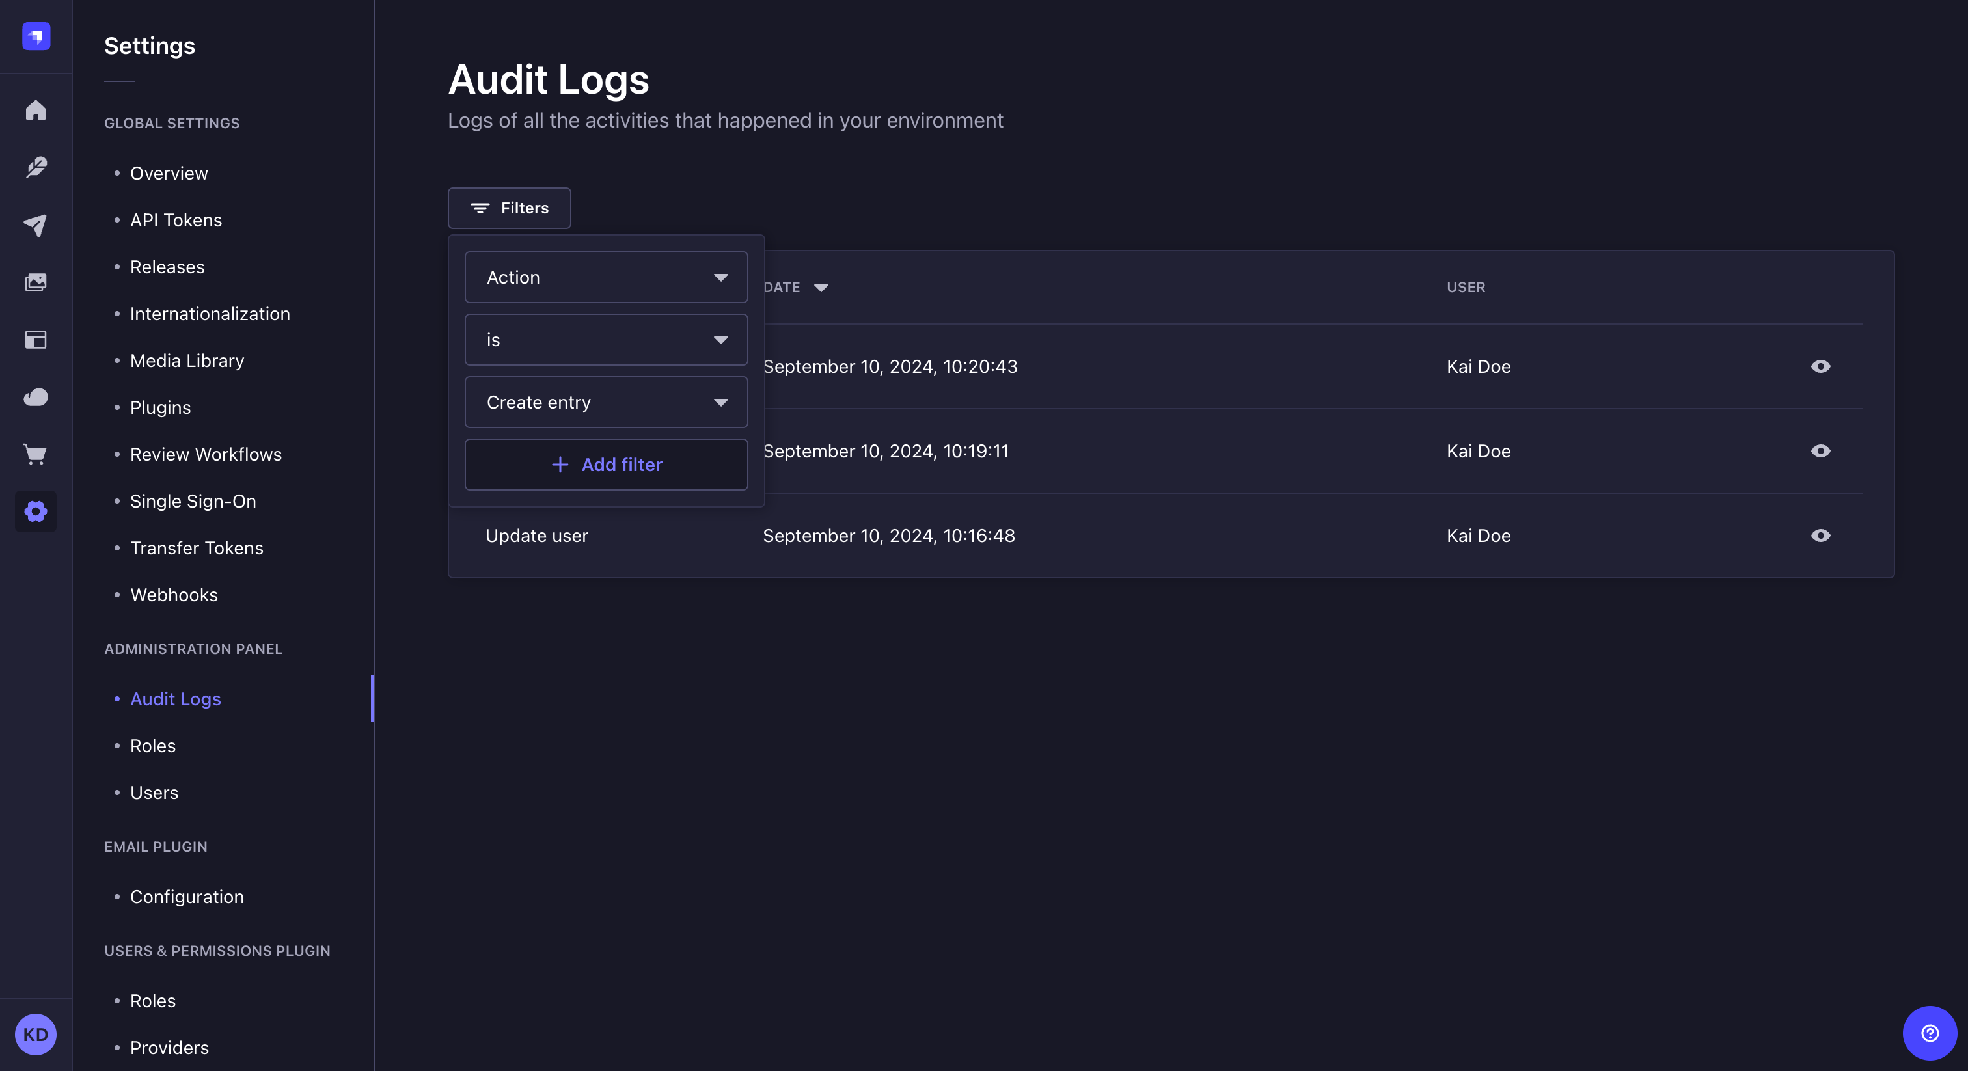Screen dimensions: 1968x1071
Task: Show details of the 10:19:11 log entry
Action: (x=1822, y=451)
